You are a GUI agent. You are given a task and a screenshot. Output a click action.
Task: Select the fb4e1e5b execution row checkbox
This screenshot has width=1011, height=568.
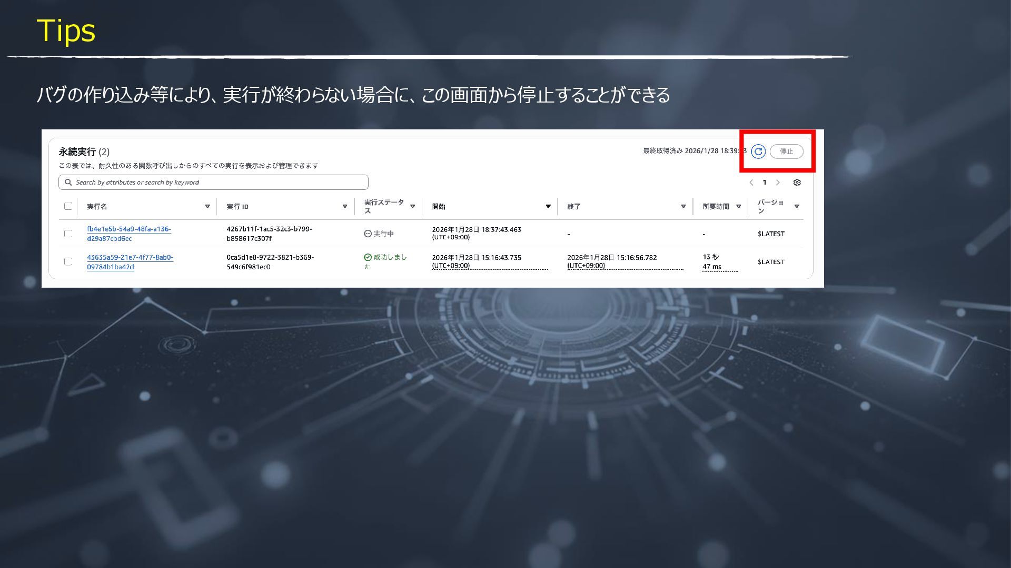pos(68,234)
